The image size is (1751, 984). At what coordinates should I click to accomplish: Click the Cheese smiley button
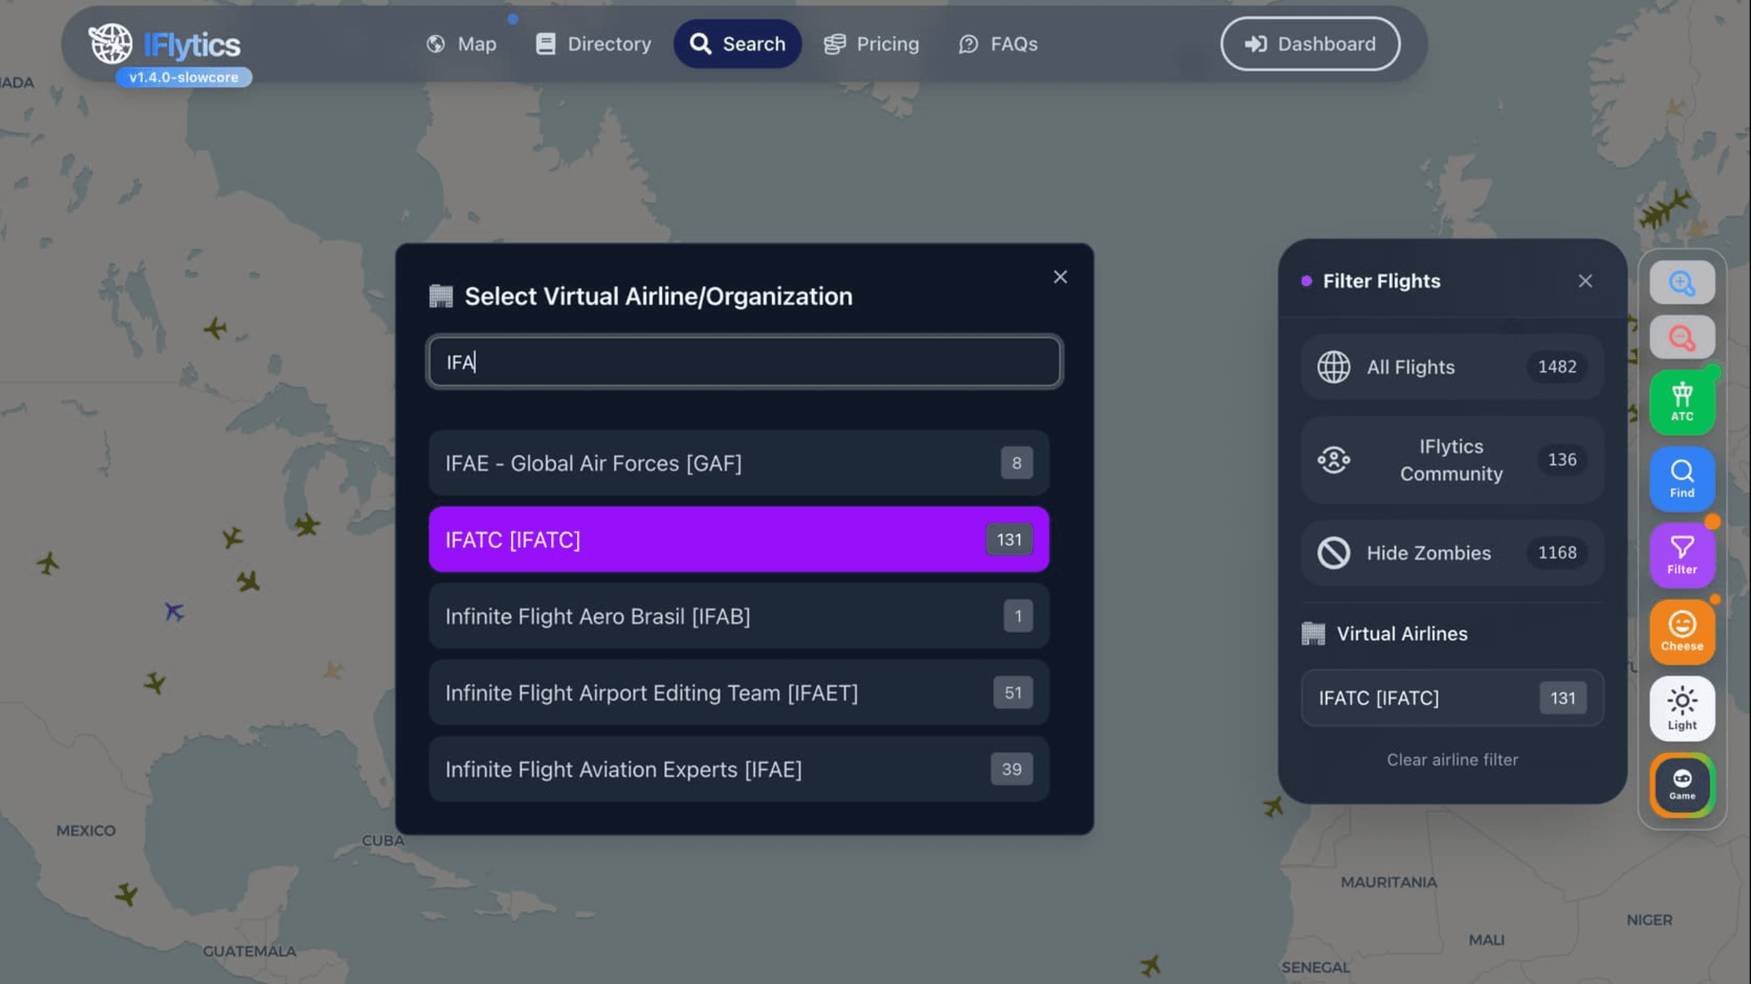point(1682,632)
